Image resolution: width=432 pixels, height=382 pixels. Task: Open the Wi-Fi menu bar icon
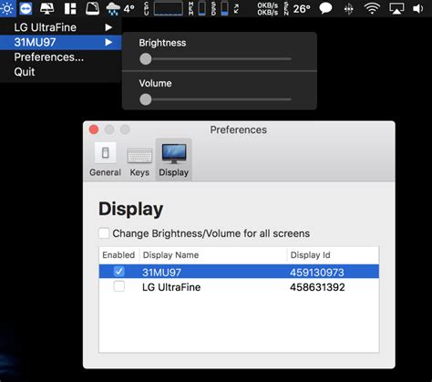point(372,8)
